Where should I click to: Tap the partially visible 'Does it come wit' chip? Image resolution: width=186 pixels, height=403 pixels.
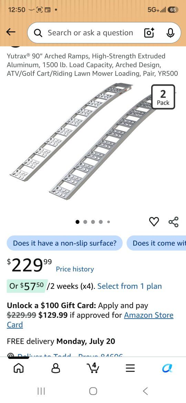[156, 243]
